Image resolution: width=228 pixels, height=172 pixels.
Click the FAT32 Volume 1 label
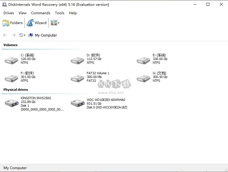[98, 73]
